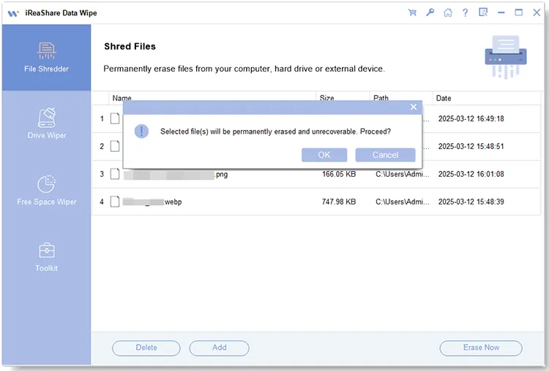
Task: Go to the home page icon
Action: (x=448, y=12)
